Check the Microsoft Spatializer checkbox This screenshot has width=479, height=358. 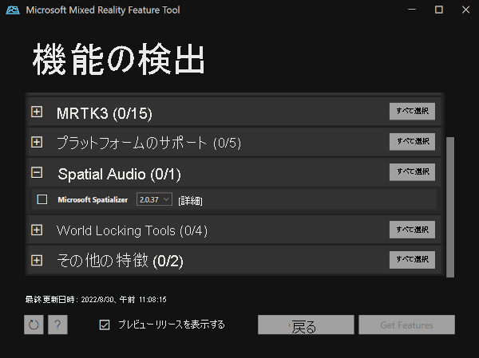[x=42, y=199]
